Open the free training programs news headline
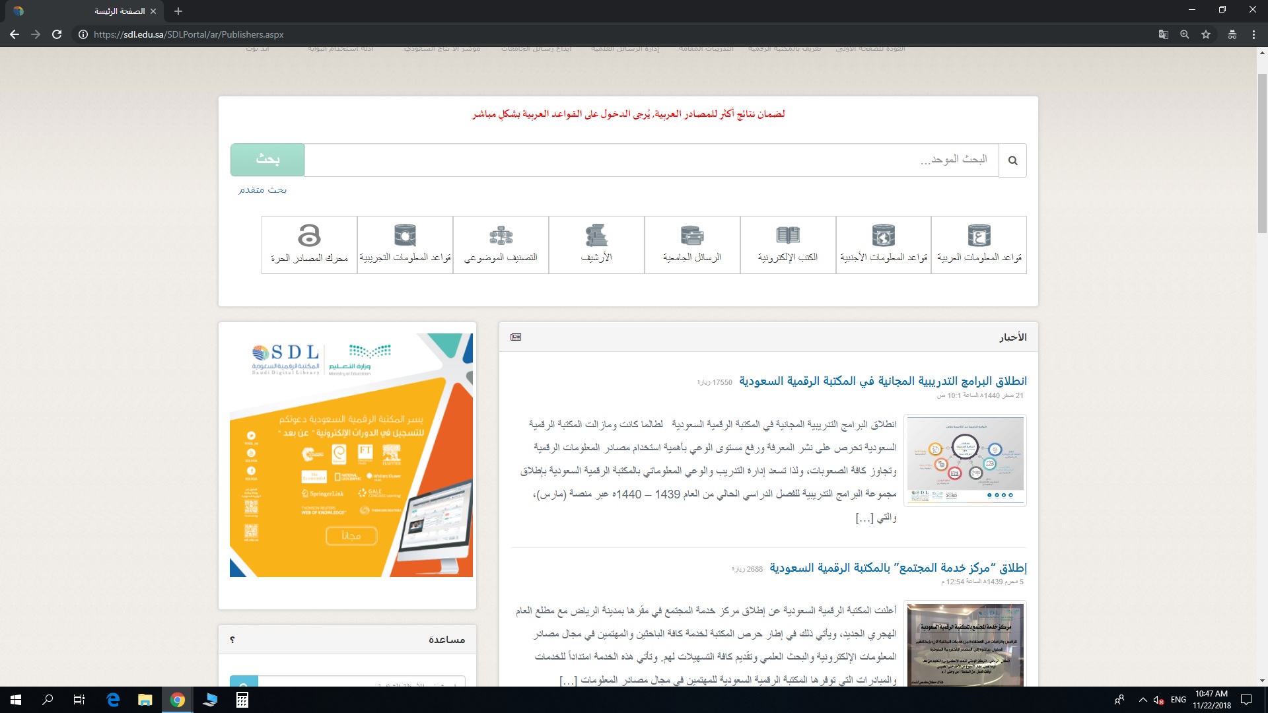Screen dimensions: 1268x713 [x=882, y=382]
